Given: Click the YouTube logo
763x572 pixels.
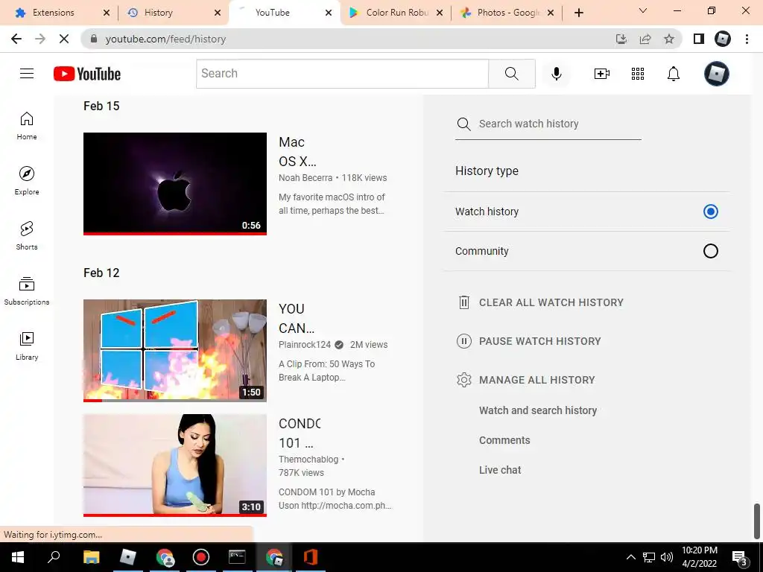Looking at the screenshot, I should click(x=87, y=74).
